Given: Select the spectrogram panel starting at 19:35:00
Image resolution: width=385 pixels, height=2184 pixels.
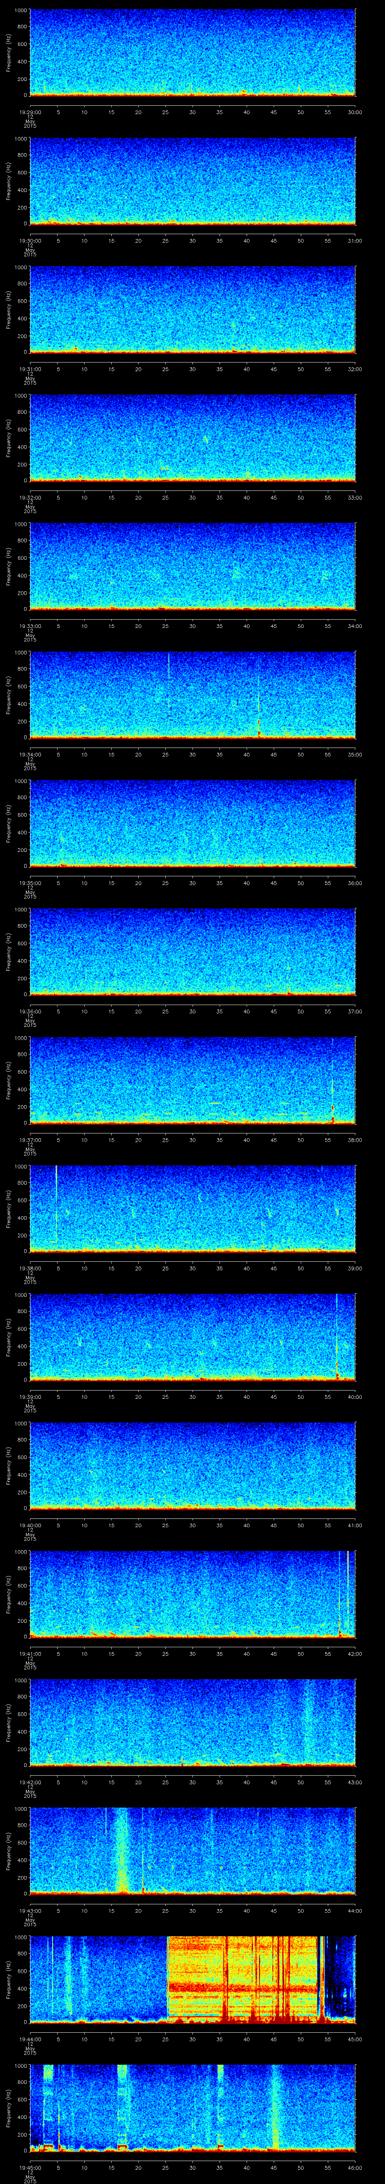Looking at the screenshot, I should click(192, 823).
